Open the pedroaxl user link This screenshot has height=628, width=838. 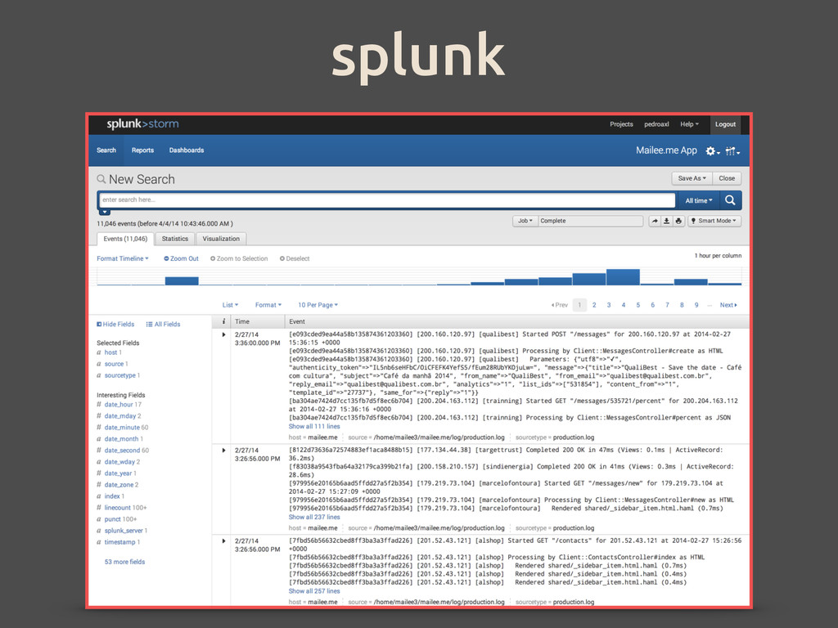656,124
